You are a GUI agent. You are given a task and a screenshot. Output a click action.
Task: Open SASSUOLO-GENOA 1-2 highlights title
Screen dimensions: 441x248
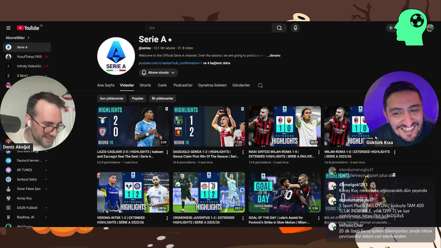pos(206,154)
